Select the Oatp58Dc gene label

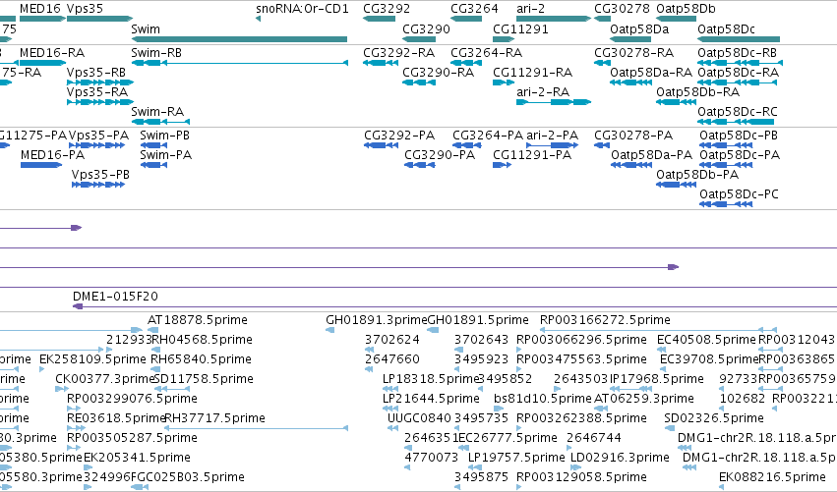pos(726,28)
